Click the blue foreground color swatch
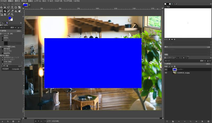212x123 pixels. [x=10, y=18]
